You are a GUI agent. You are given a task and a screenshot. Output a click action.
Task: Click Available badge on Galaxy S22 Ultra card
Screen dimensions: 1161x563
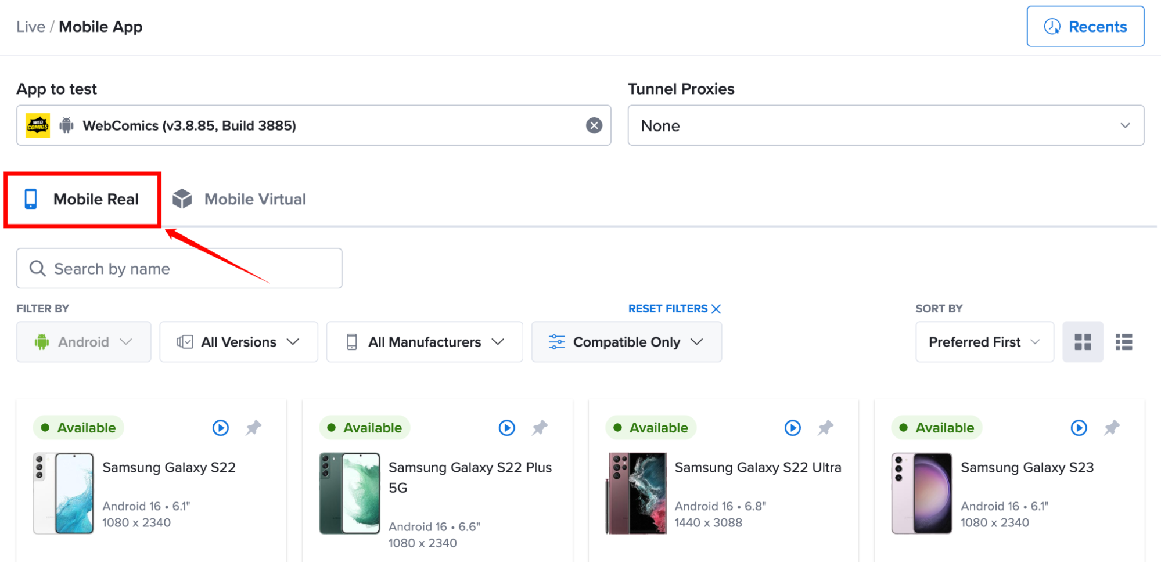(x=650, y=428)
